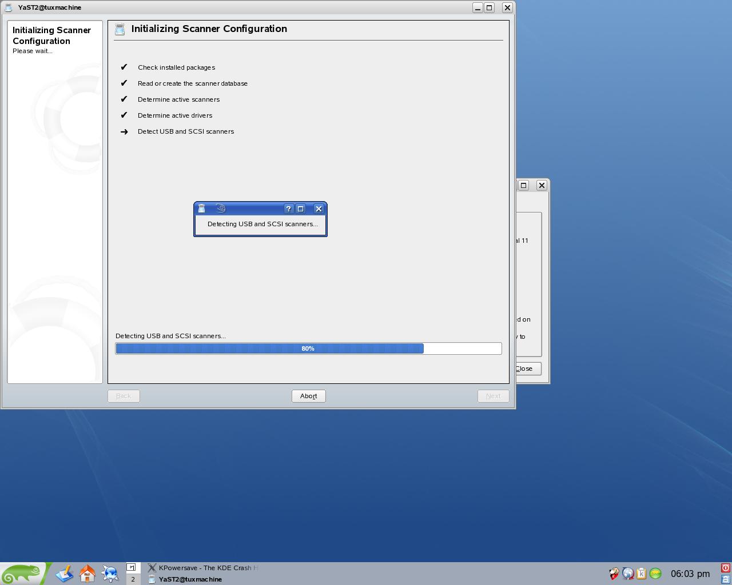Activate YaST2@tuxmachine taskbar entry

pyautogui.click(x=203, y=579)
